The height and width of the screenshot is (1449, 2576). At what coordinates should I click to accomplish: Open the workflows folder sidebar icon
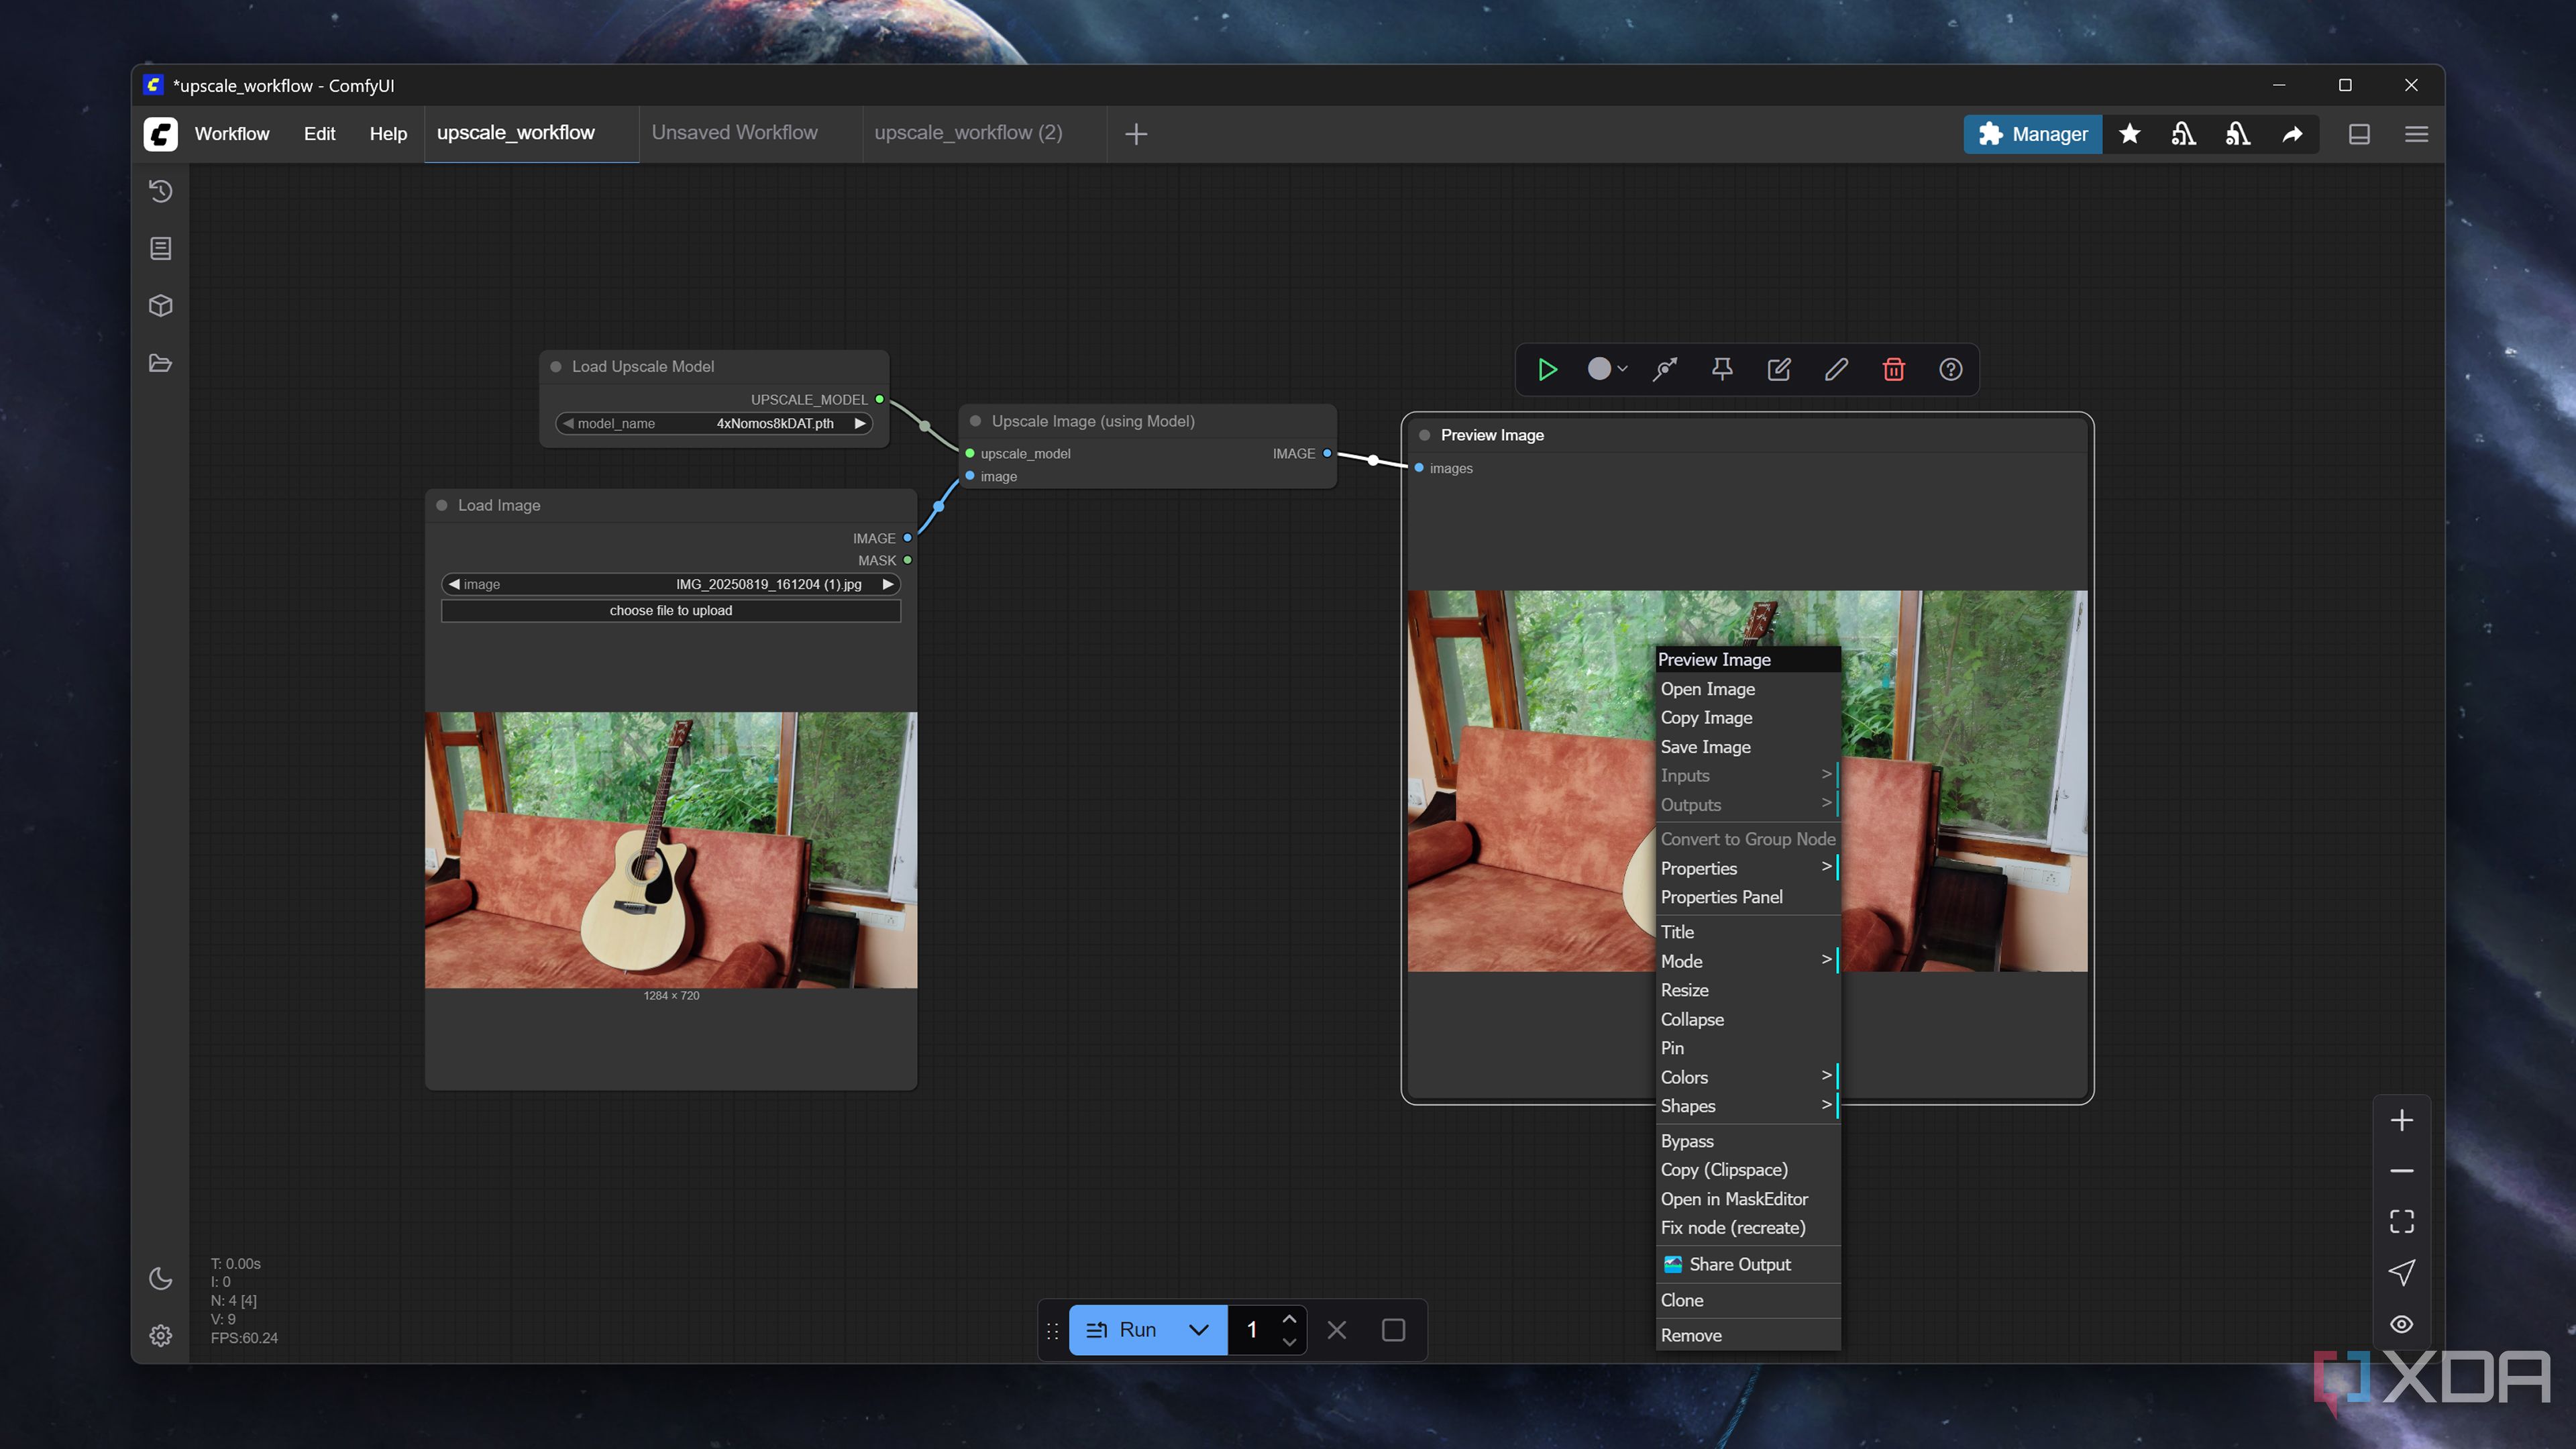[160, 363]
